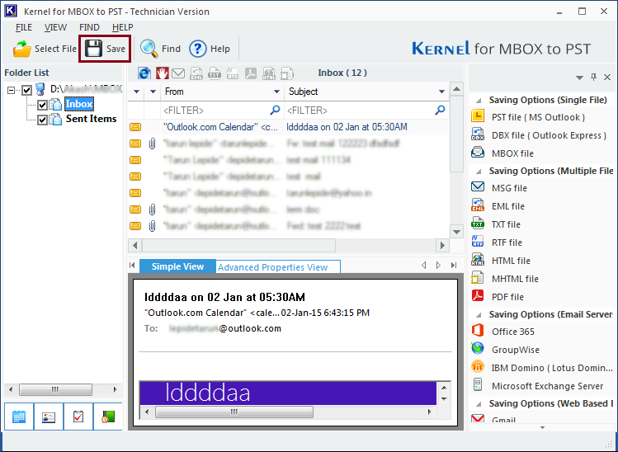Viewport: 618px width, 452px height.
Task: Collapse Saving Options (Single File) section
Action: click(x=479, y=101)
